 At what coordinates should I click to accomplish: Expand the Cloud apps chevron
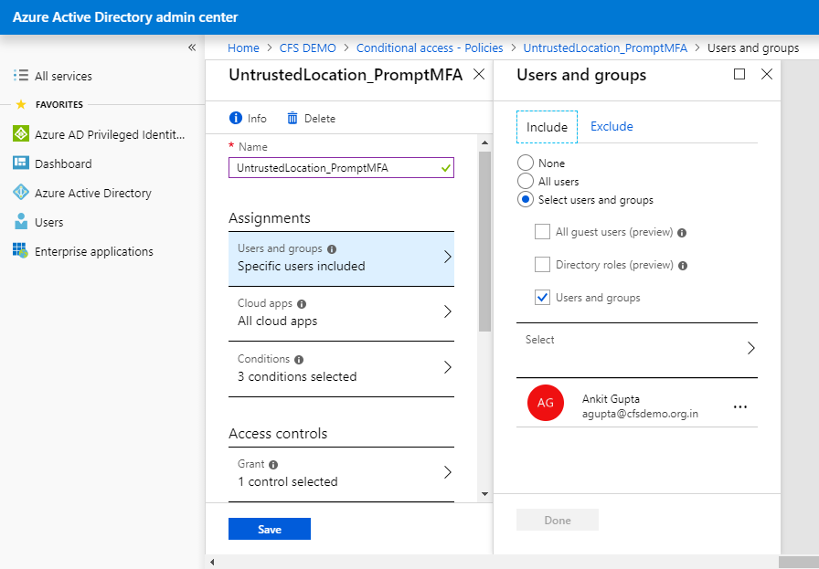coord(448,311)
